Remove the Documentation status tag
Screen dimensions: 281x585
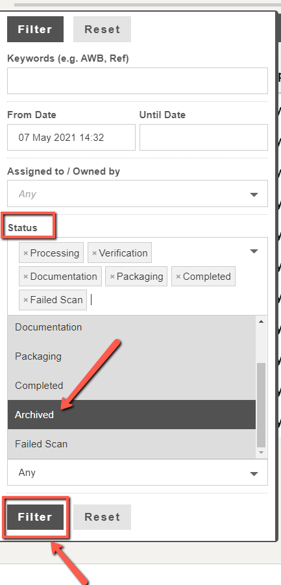(26, 277)
